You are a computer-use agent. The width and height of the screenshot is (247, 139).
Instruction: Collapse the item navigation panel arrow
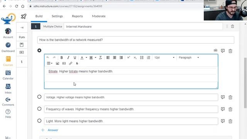[22, 27]
